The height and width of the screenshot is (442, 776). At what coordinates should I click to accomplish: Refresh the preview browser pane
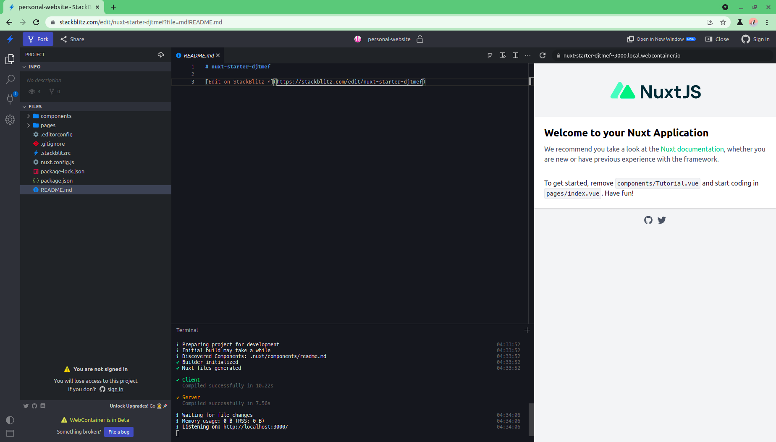543,55
